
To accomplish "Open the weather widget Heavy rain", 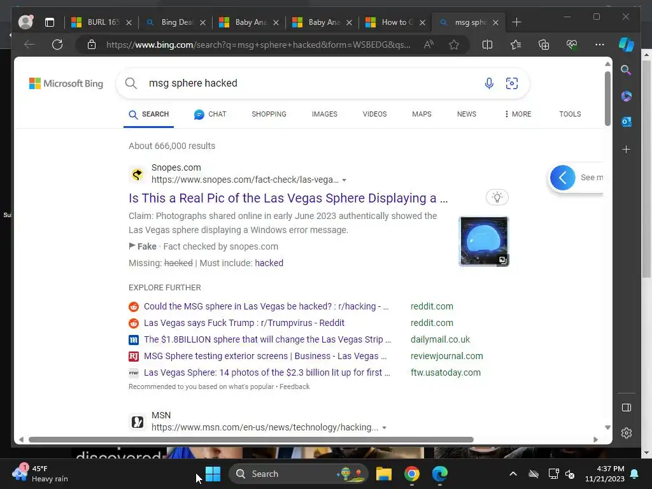I will pyautogui.click(x=40, y=474).
